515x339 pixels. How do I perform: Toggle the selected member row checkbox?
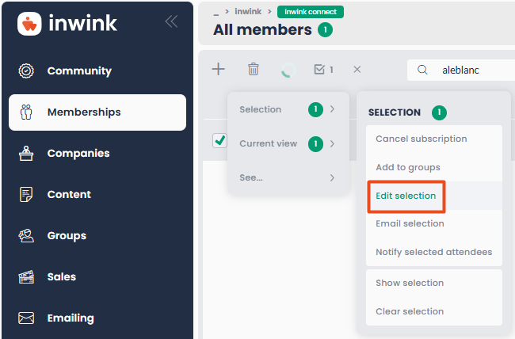[x=219, y=140]
